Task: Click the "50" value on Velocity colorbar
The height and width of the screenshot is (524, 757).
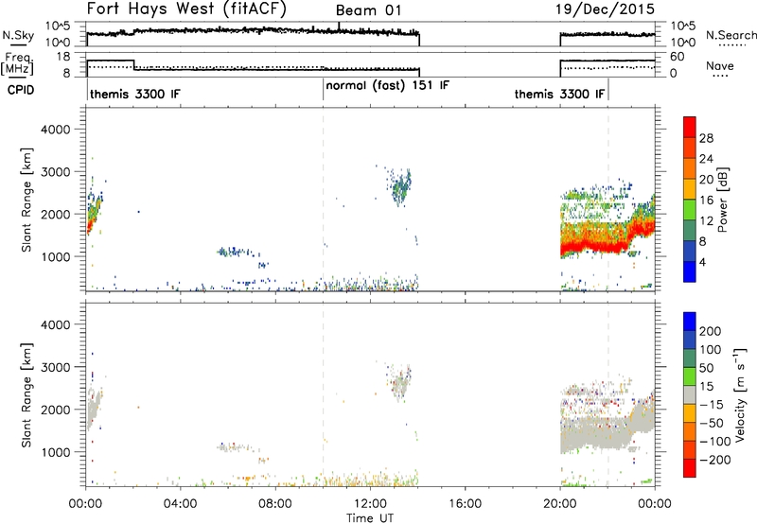Action: (706, 368)
